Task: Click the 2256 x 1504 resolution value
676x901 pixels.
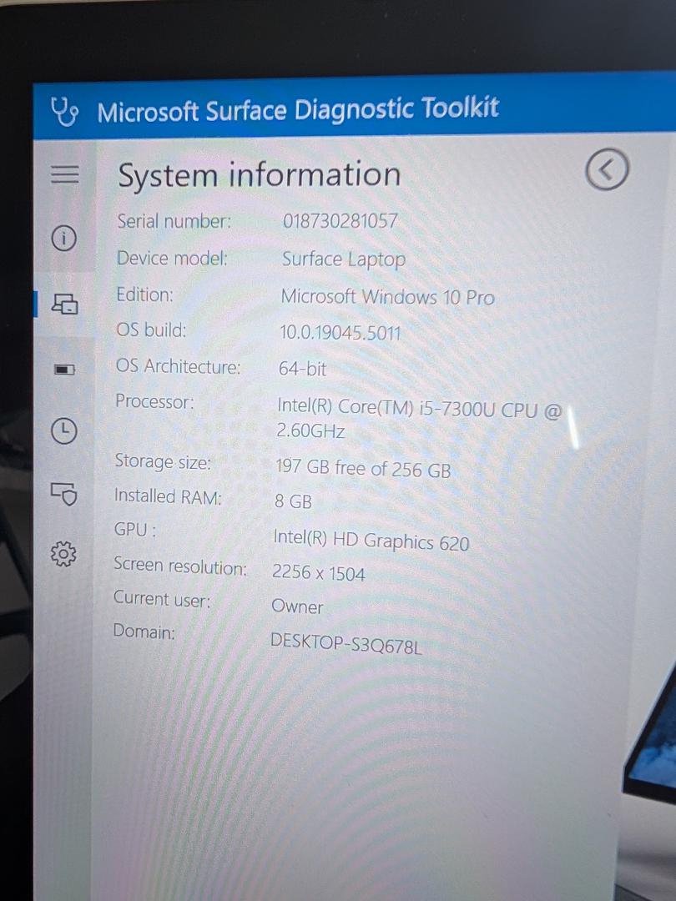Action: 318,574
